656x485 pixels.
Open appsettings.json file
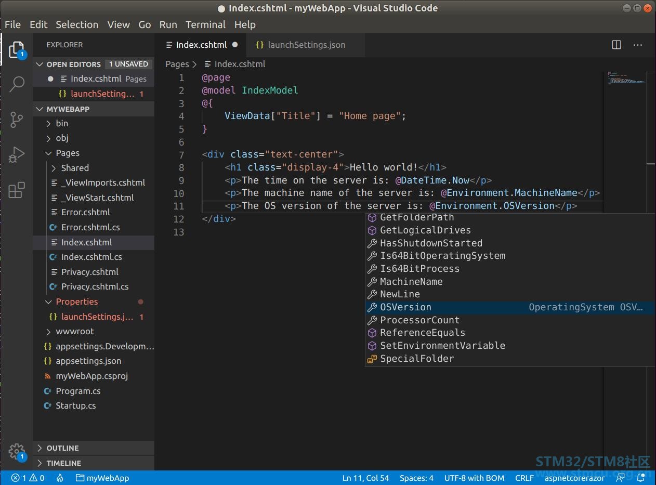(x=94, y=361)
